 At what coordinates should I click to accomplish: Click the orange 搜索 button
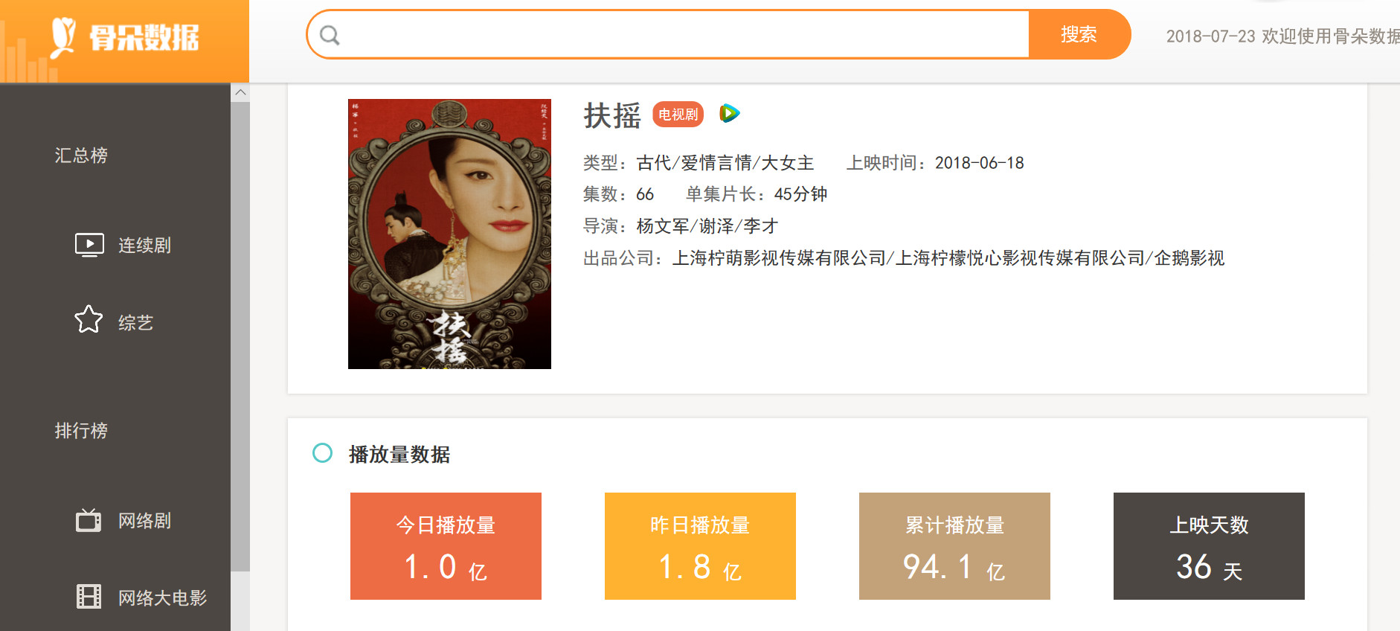point(1079,34)
